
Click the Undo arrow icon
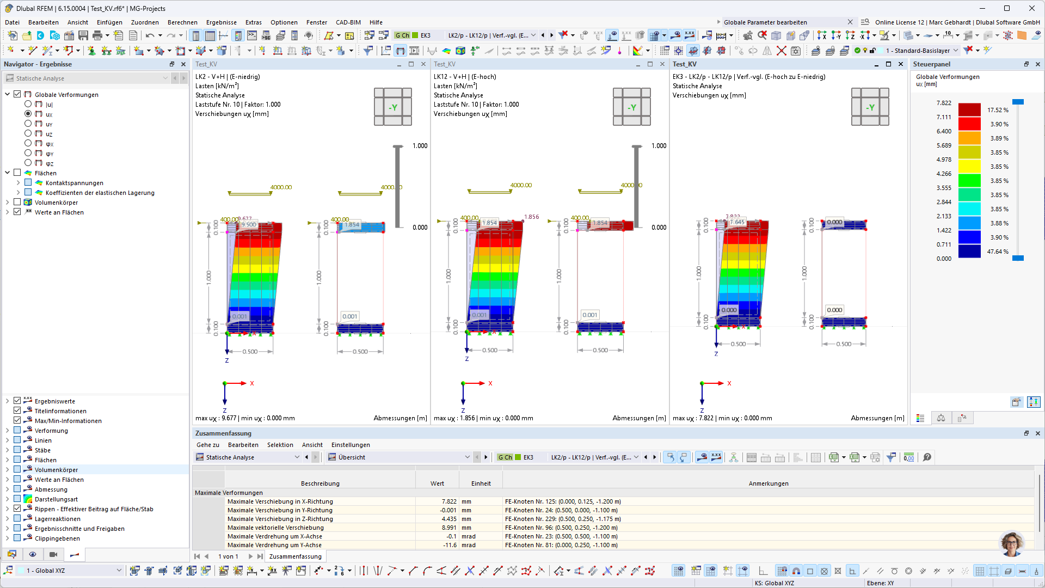pyautogui.click(x=150, y=35)
